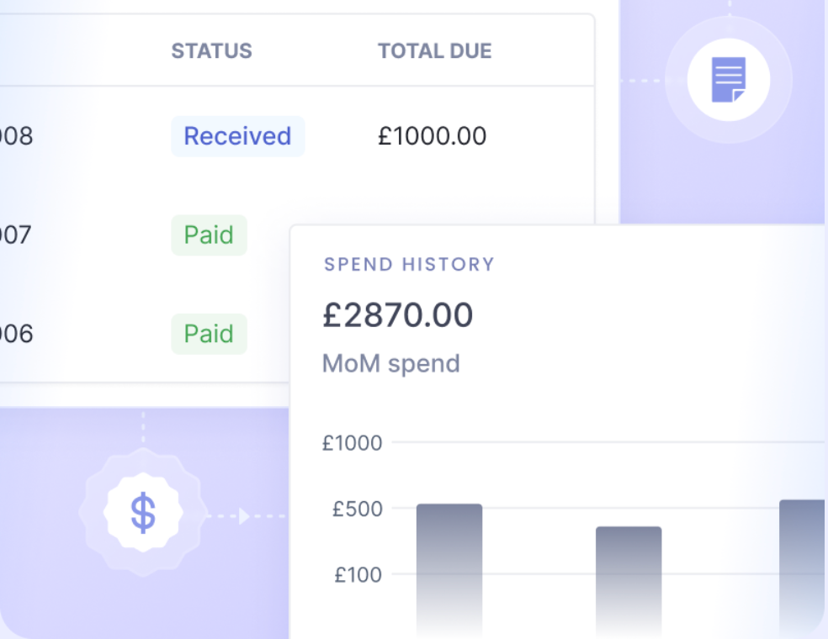This screenshot has height=639, width=828.
Task: Click the Received status badge
Action: 237,136
